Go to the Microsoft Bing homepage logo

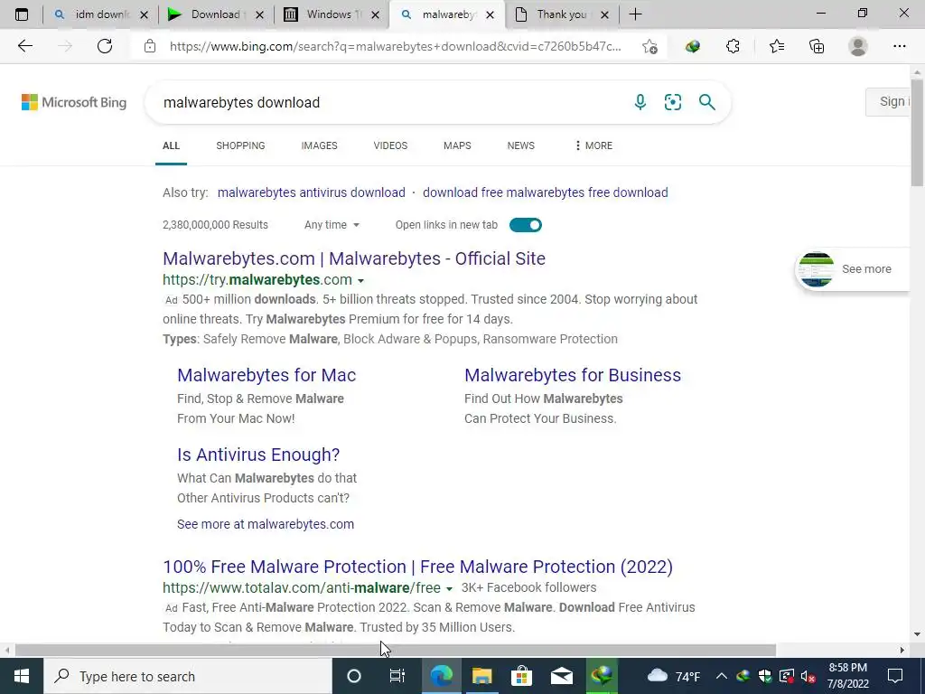coord(74,102)
